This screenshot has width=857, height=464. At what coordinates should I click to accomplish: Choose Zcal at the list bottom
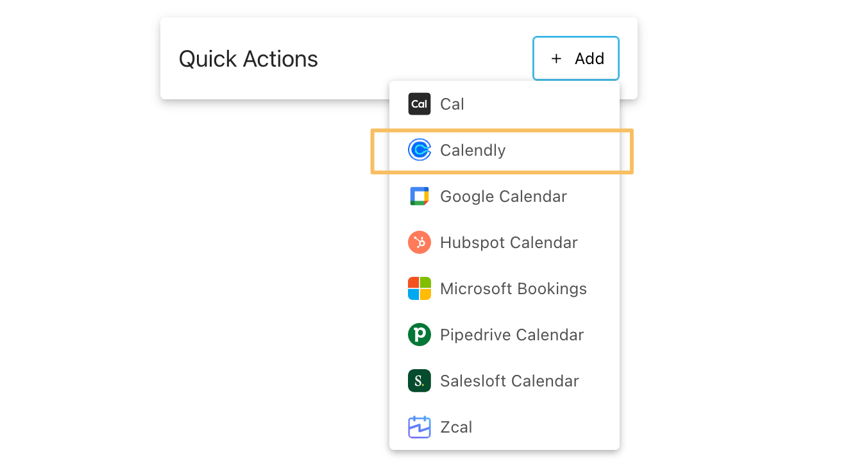[x=456, y=427]
